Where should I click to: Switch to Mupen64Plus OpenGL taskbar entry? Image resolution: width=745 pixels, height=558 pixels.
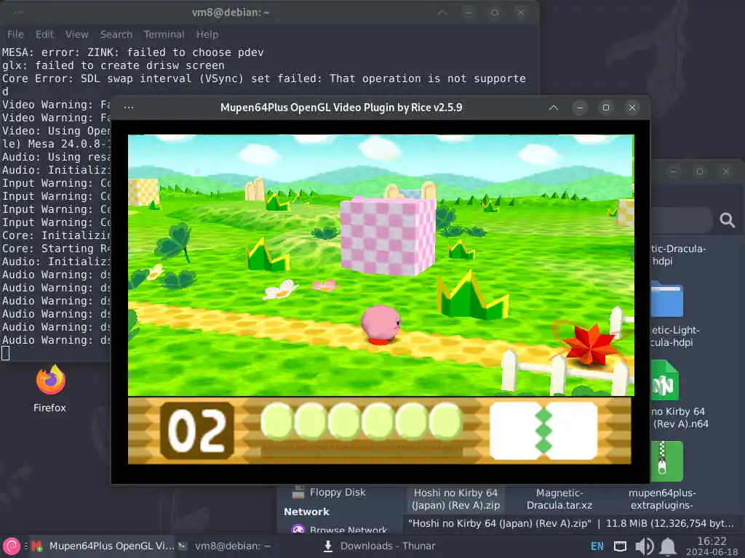pyautogui.click(x=103, y=546)
